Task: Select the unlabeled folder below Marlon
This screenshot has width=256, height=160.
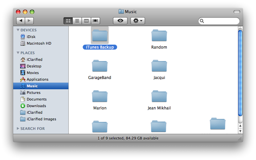Action: point(100,127)
